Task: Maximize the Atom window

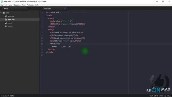Action: pos(163,2)
